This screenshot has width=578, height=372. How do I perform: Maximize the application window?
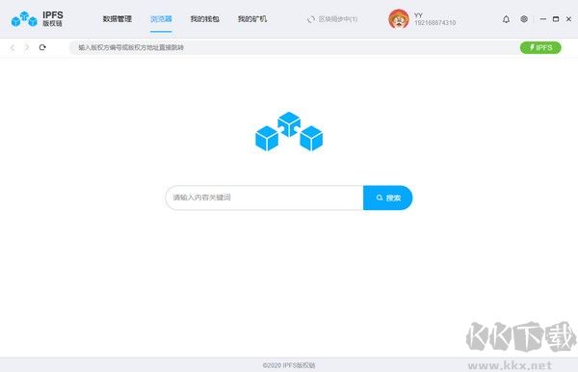556,19
